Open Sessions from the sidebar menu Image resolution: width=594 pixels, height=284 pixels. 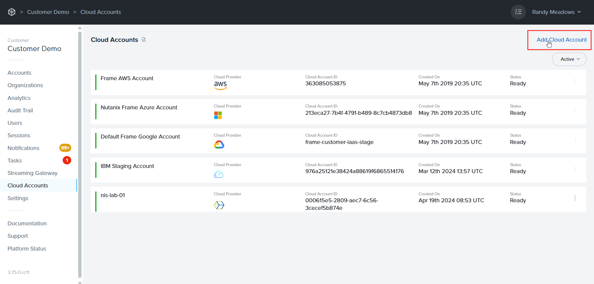pyautogui.click(x=19, y=135)
